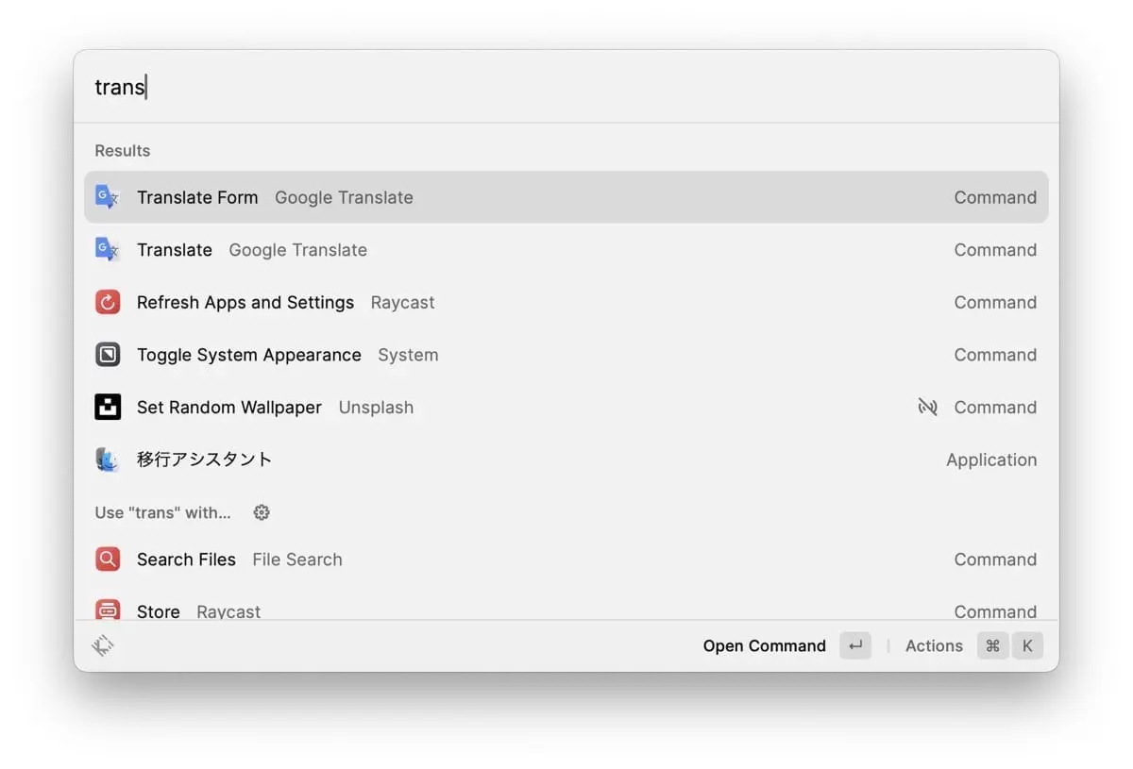This screenshot has height=769, width=1133.
Task: Click the Google Translate icon in the Translate row
Action: [x=108, y=250]
